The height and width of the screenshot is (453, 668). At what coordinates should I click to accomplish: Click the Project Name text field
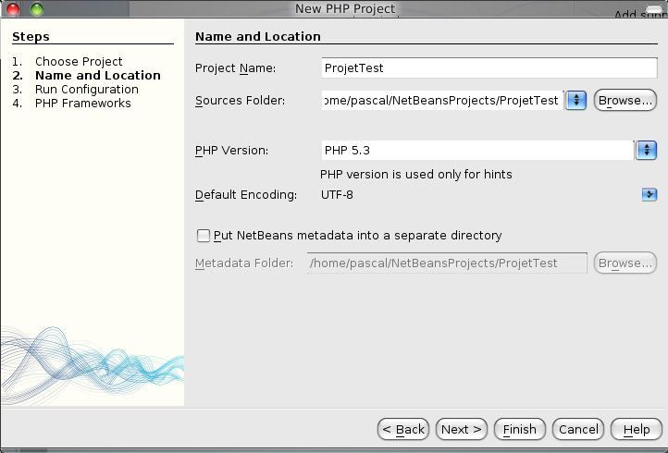pos(489,68)
